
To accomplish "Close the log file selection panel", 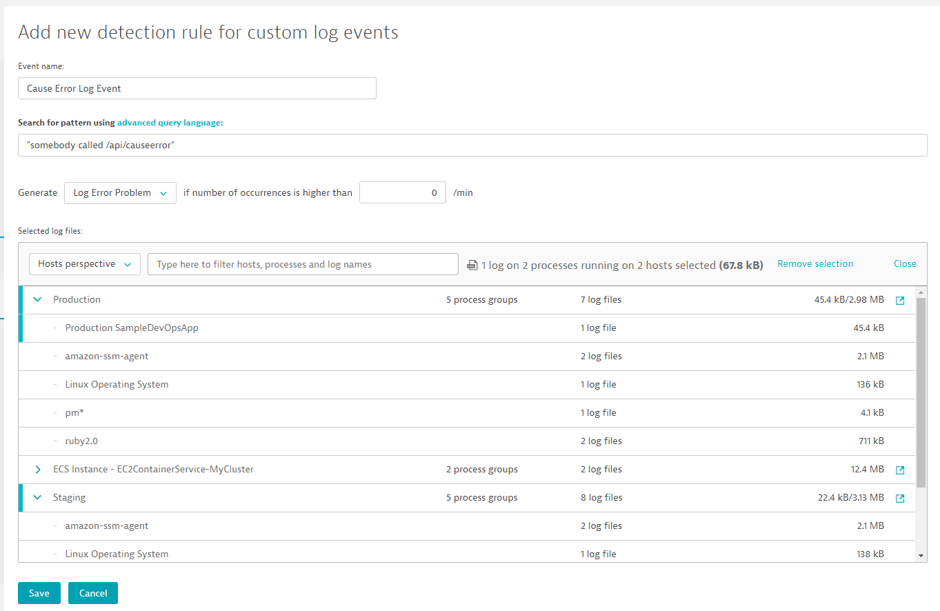I will coord(905,264).
